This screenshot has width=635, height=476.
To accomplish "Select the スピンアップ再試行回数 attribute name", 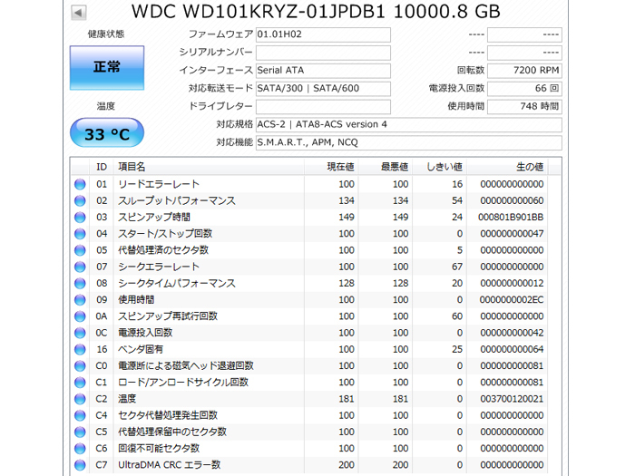I will (168, 316).
